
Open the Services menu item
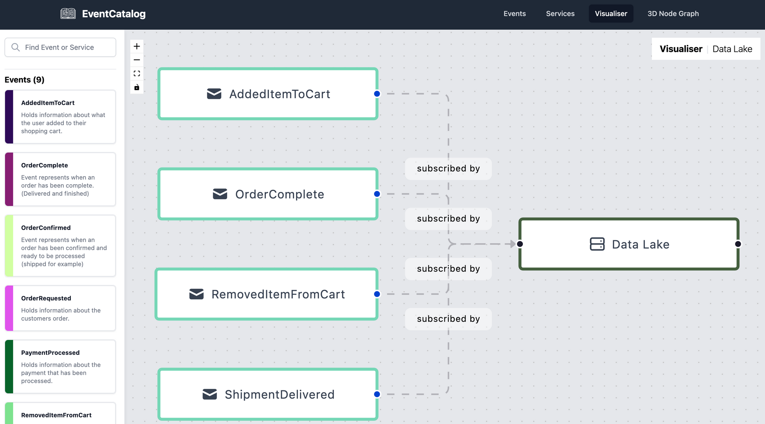[x=560, y=14]
